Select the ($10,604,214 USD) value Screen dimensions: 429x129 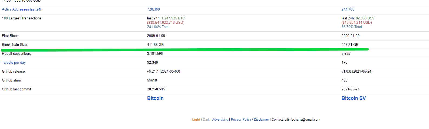(357, 22)
